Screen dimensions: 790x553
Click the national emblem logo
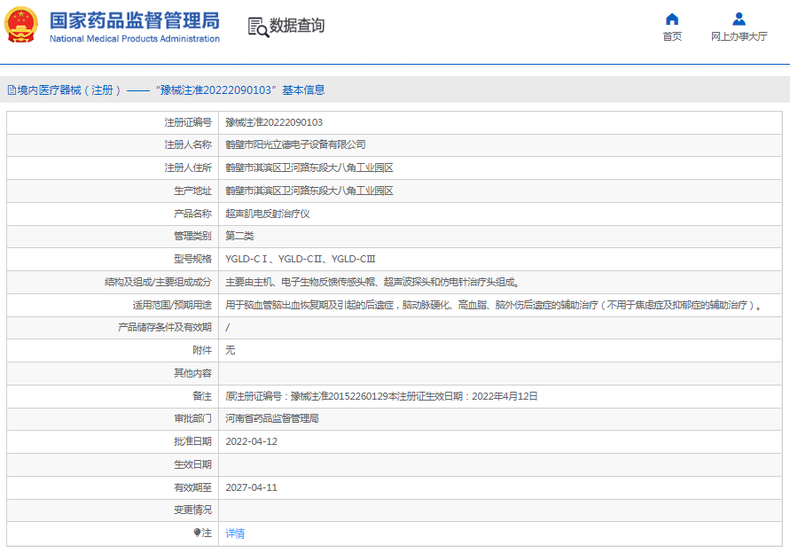click(21, 25)
